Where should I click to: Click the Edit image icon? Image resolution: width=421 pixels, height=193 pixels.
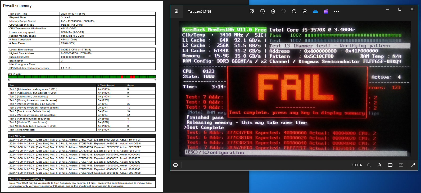pyautogui.click(x=252, y=11)
